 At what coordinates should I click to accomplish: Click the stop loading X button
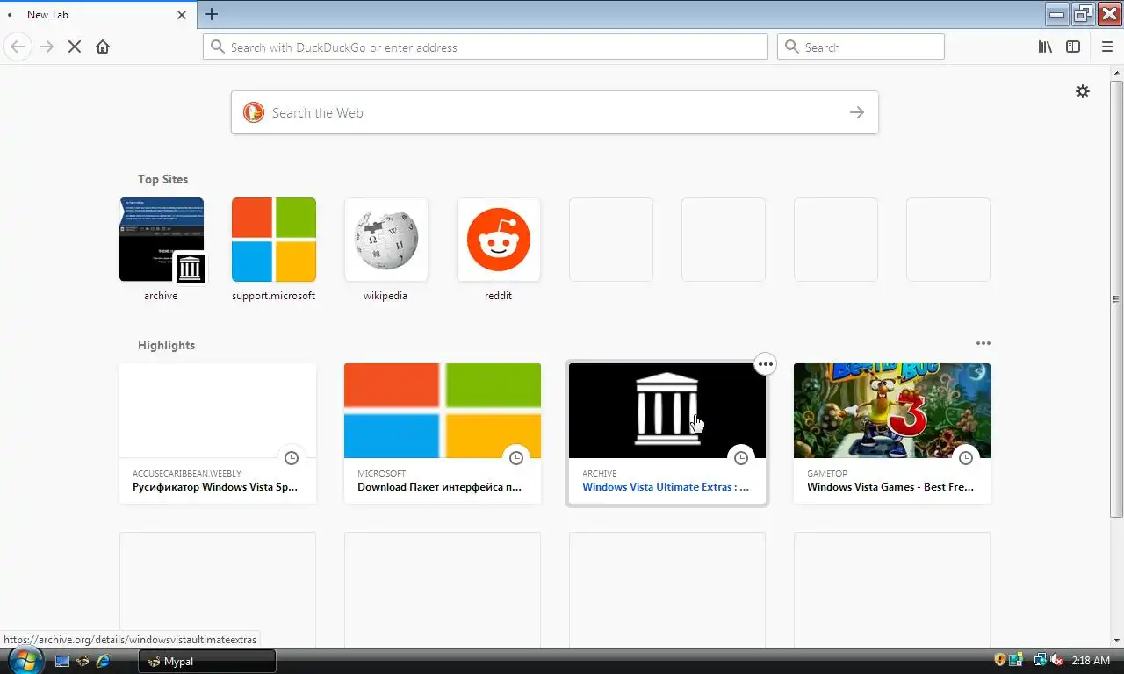click(75, 47)
